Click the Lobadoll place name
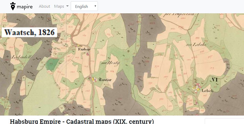This screenshot has height=124, width=244. click(22, 57)
